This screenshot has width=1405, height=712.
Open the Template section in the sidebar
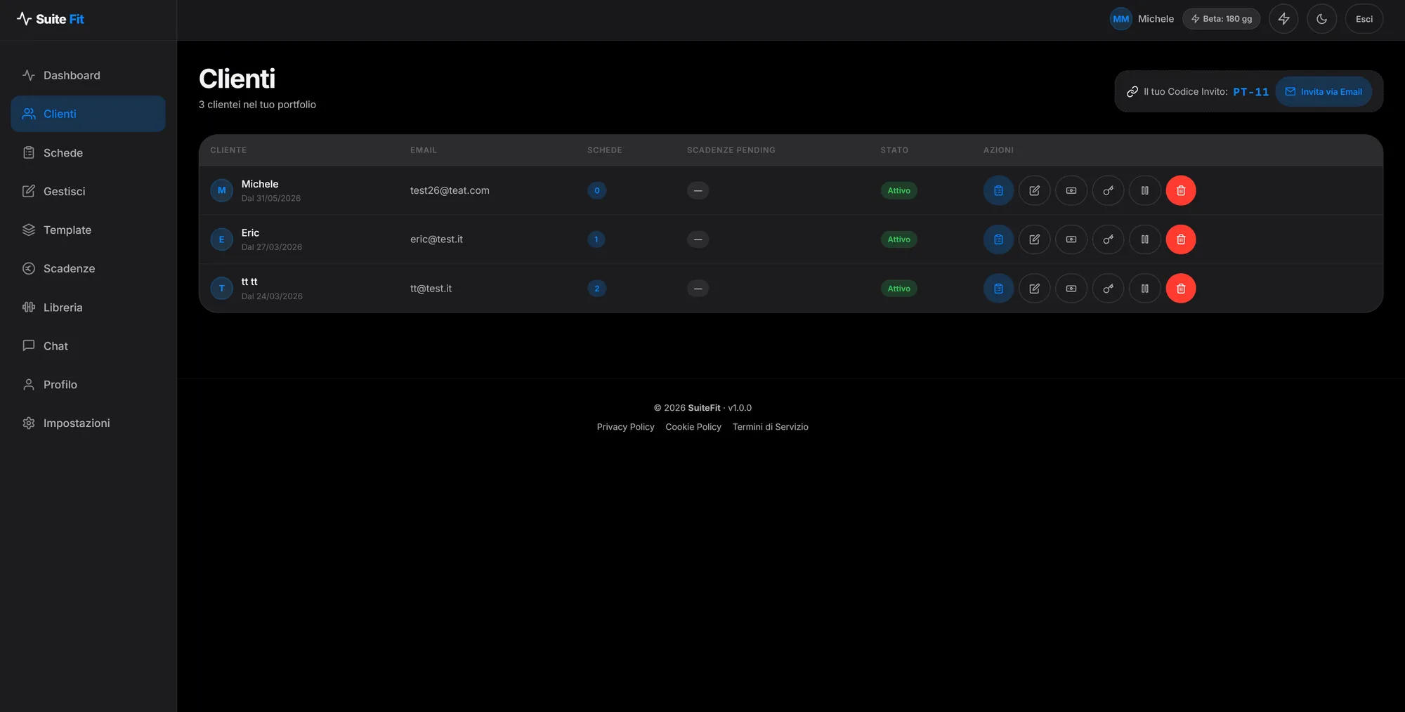[x=88, y=230]
